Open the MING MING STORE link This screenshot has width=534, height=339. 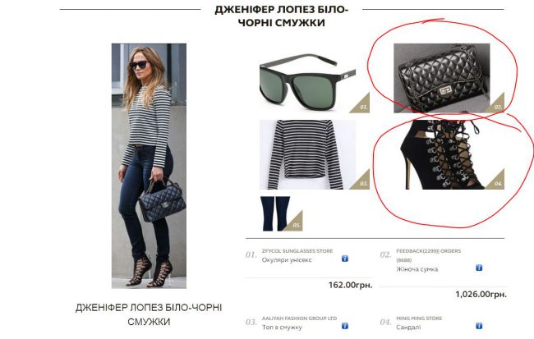(x=419, y=318)
